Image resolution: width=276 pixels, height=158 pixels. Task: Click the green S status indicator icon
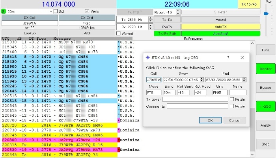pyautogui.click(x=3, y=11)
